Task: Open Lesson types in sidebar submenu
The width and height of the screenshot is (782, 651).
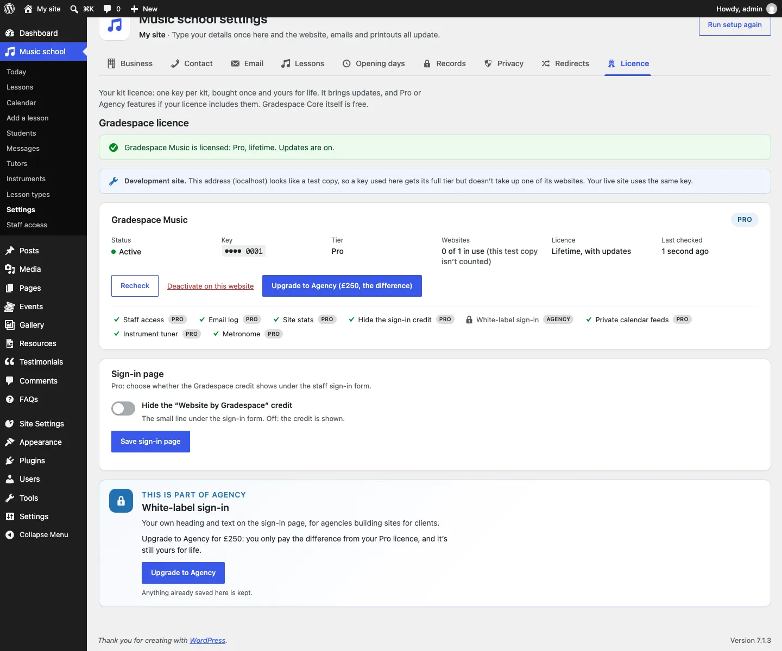Action: (28, 194)
